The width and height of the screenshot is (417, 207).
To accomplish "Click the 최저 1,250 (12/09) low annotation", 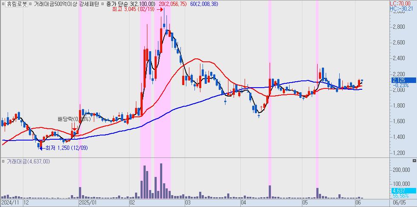I will [x=67, y=148].
